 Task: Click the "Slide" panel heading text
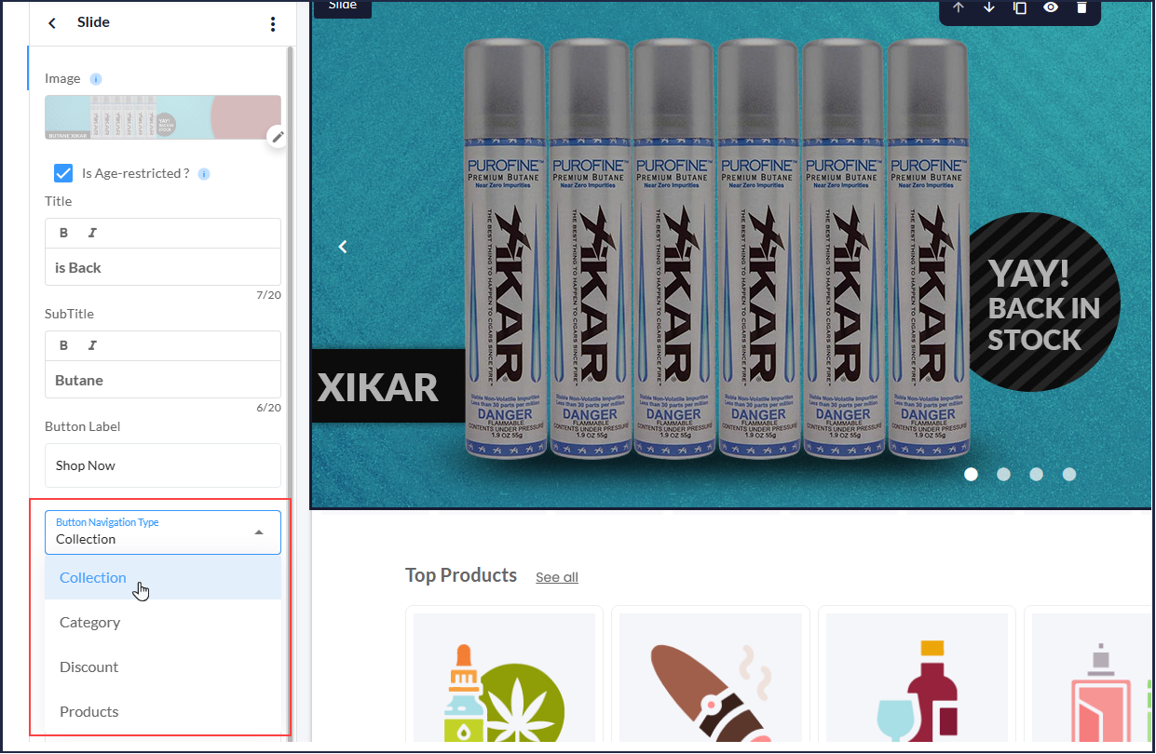[93, 22]
